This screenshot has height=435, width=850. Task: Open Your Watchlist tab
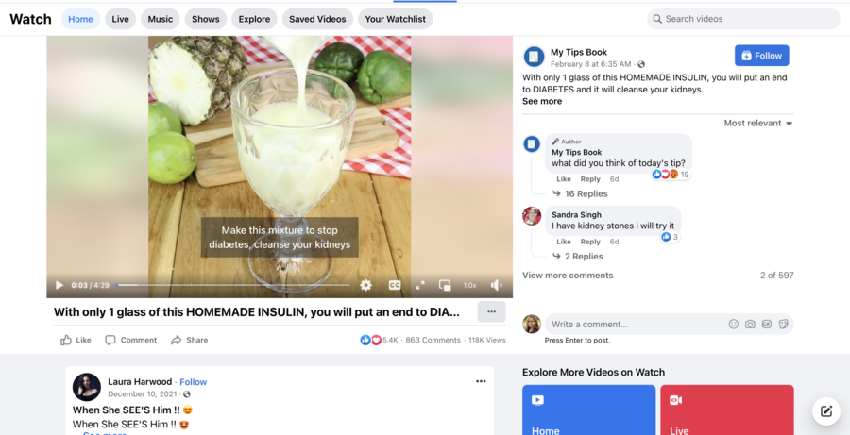(x=395, y=19)
